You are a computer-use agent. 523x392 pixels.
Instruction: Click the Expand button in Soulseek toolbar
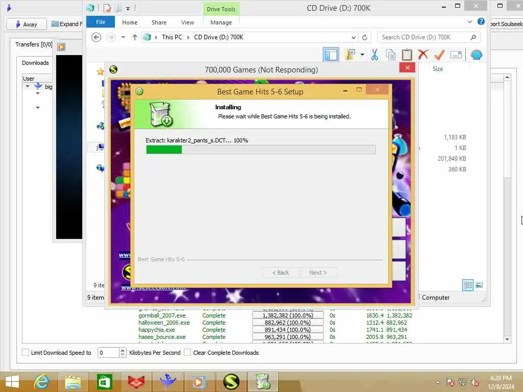[x=66, y=24]
